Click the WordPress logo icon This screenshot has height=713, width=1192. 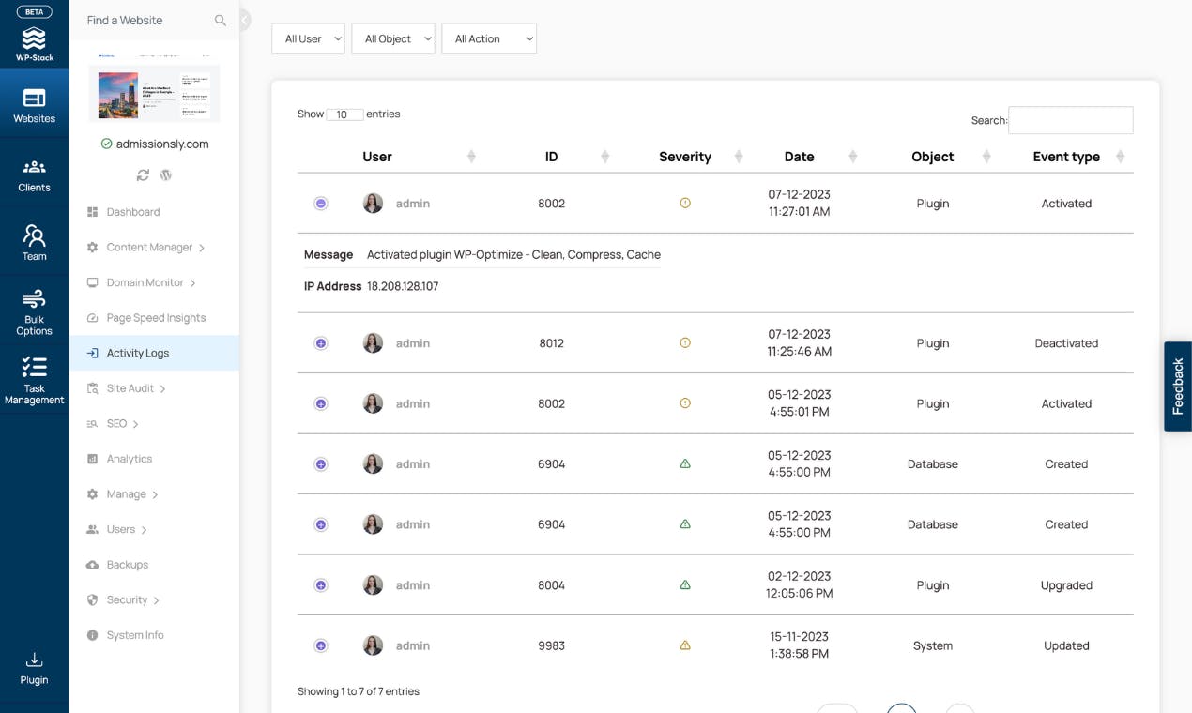[166, 175]
